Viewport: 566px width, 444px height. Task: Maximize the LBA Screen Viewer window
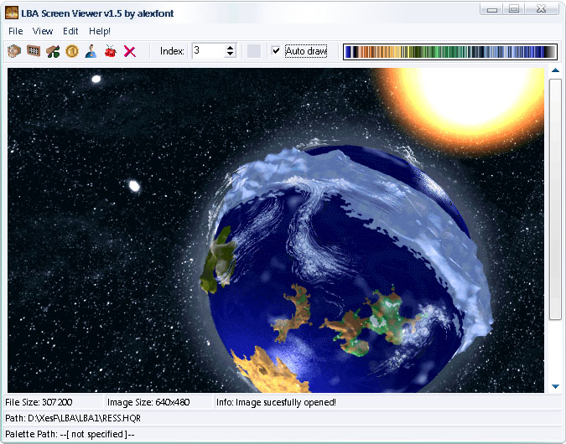click(514, 9)
